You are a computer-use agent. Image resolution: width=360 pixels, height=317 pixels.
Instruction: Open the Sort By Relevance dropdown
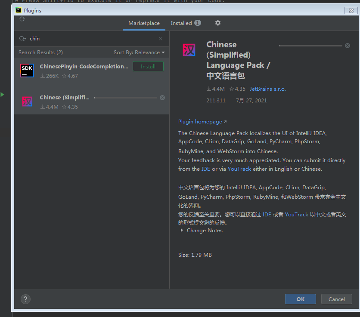139,52
